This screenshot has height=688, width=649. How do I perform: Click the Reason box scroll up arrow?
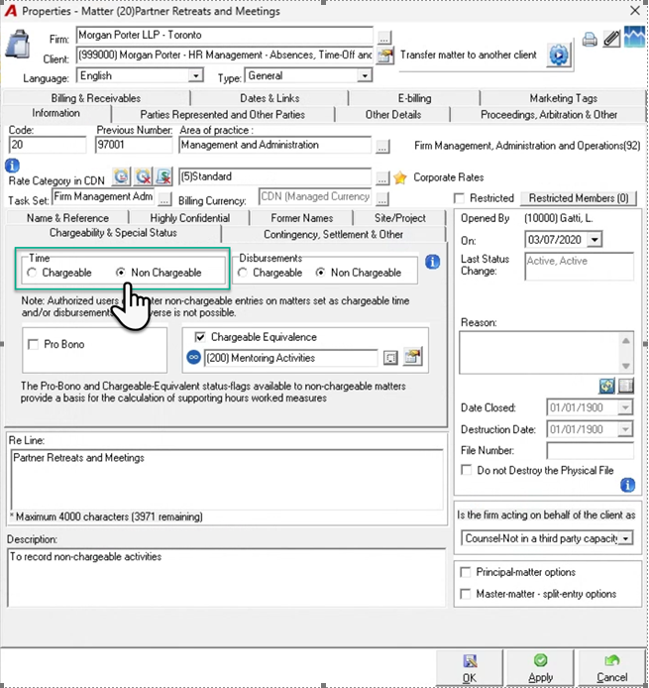coord(626,340)
